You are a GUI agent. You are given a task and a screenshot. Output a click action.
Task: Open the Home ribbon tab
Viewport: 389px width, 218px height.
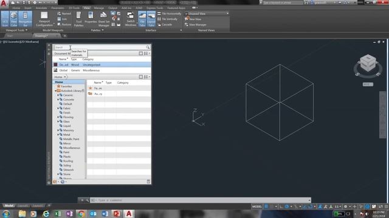(16, 8)
